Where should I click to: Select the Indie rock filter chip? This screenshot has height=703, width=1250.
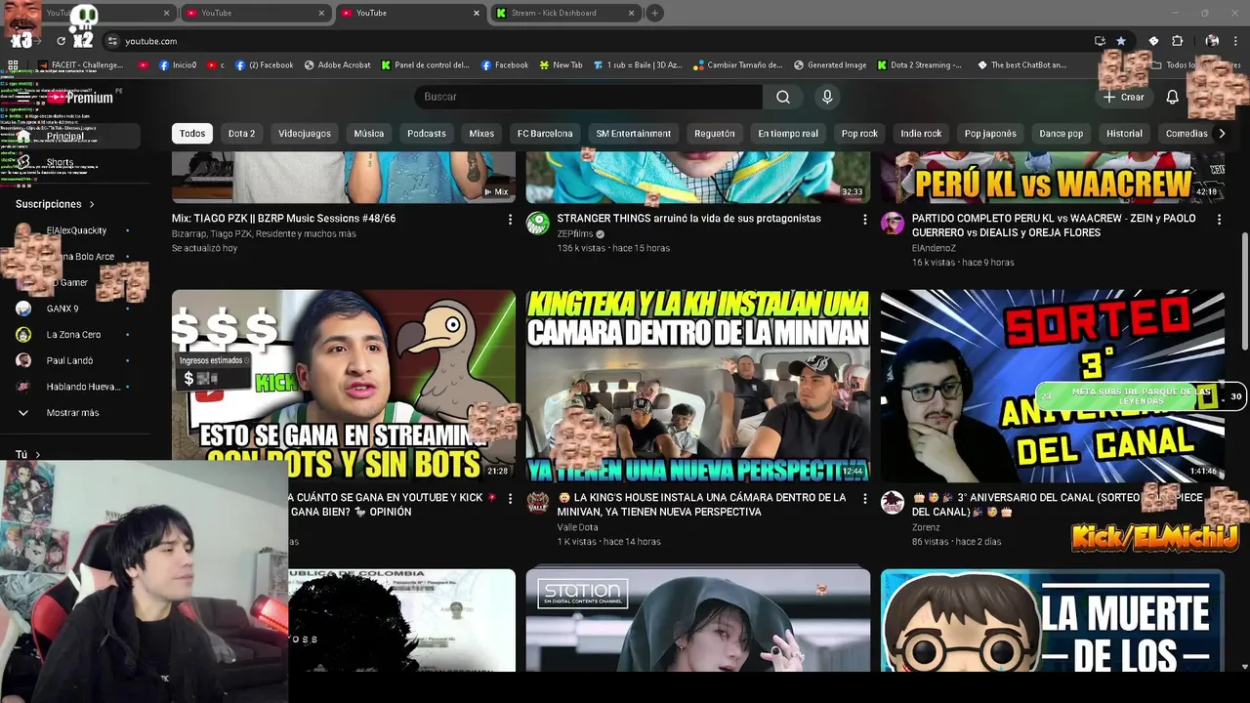[x=921, y=134]
